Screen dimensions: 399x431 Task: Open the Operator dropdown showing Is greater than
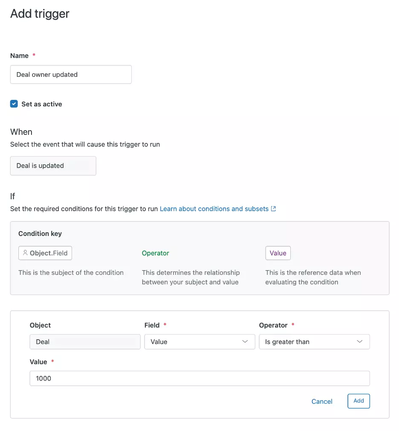pyautogui.click(x=314, y=341)
